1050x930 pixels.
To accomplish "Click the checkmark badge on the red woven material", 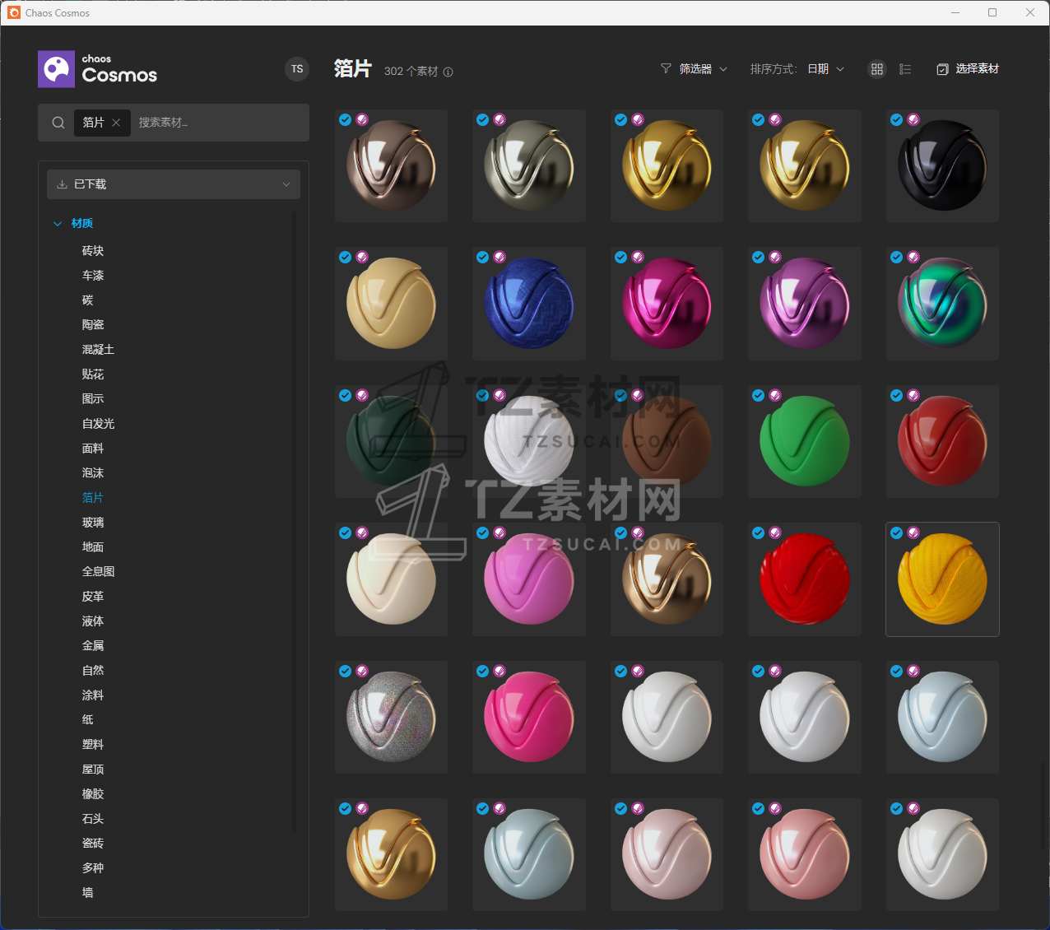I will (759, 532).
